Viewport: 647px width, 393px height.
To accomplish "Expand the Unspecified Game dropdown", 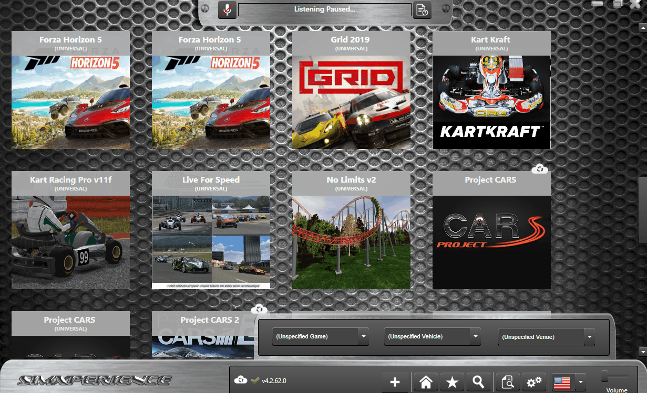I will 363,336.
